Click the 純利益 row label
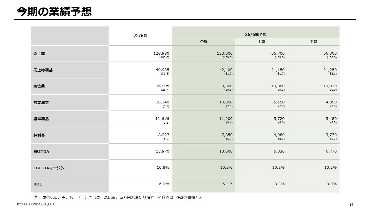The width and height of the screenshot is (370, 208). coord(39,135)
